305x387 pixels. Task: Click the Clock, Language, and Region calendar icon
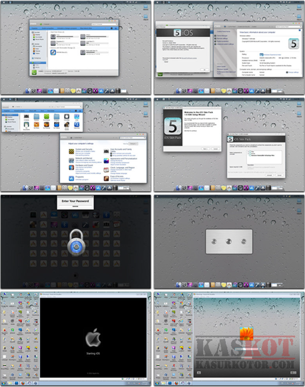106,170
